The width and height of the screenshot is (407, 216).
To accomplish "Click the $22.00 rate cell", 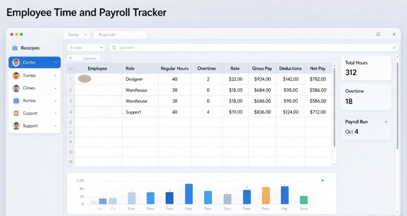I will [235, 79].
